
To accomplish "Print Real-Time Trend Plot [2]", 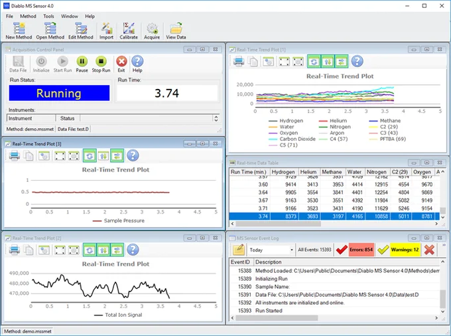I will (x=15, y=250).
